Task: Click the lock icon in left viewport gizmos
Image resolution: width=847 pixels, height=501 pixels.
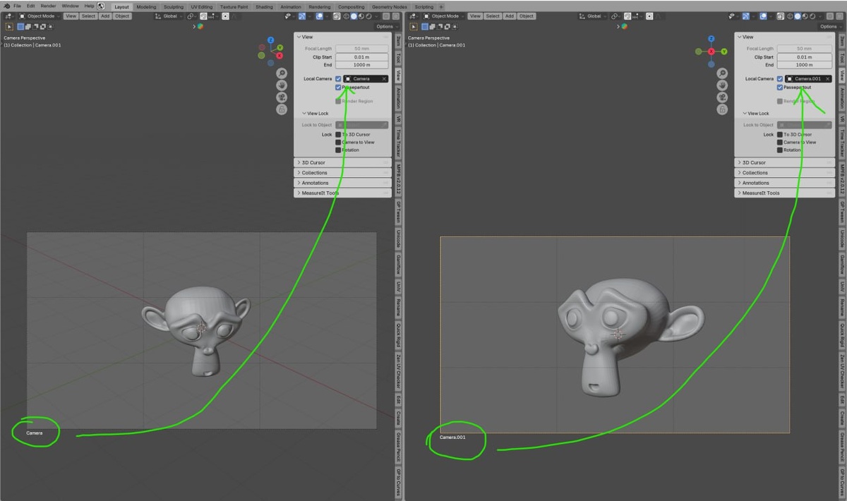Action: click(x=282, y=109)
